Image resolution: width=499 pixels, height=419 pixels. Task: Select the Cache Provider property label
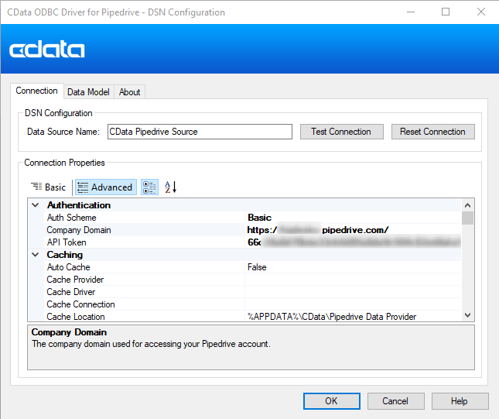[x=75, y=280]
